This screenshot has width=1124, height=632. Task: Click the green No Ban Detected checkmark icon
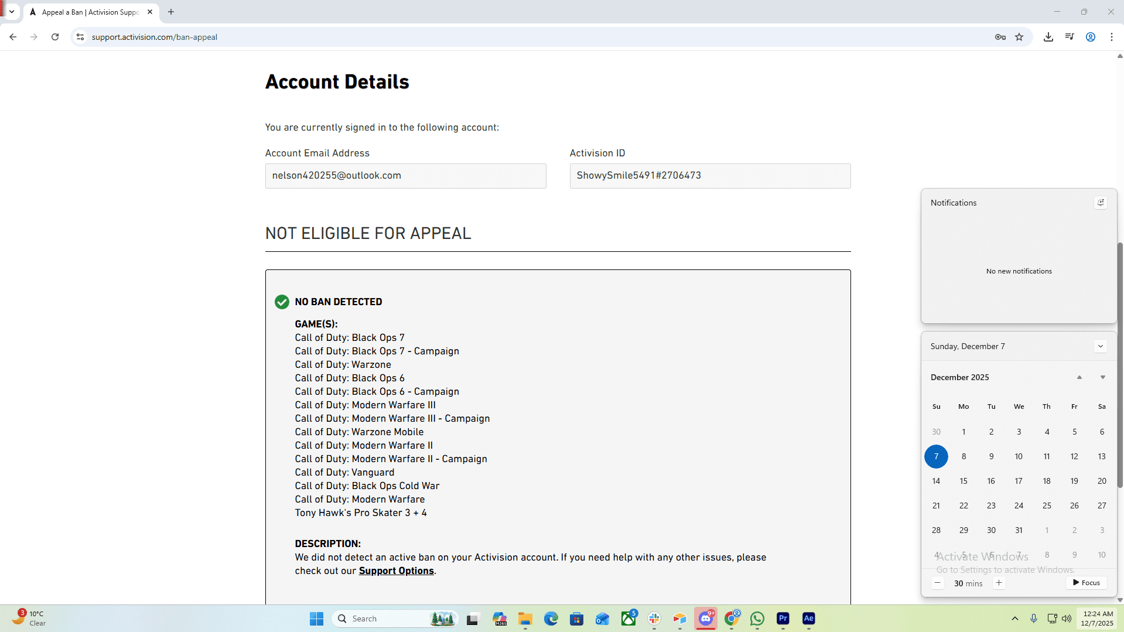click(x=282, y=302)
